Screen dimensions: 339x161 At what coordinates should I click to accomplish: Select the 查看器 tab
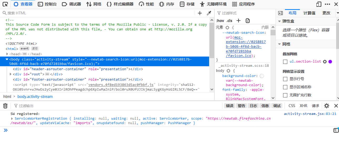(23, 4)
